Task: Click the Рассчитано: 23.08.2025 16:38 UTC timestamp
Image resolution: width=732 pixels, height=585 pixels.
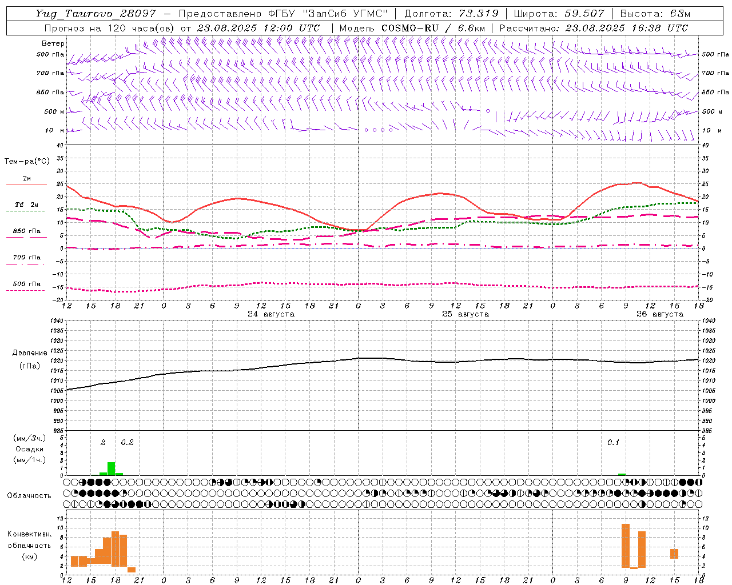Action: tap(594, 28)
